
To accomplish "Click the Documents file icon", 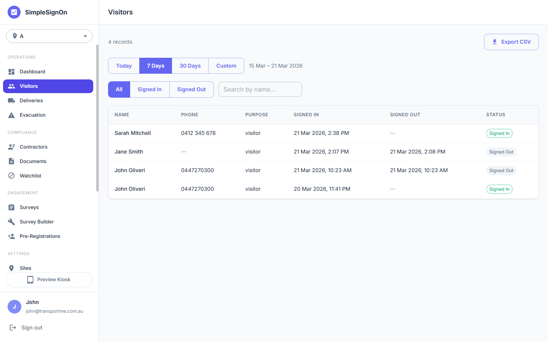I will click(x=11, y=161).
